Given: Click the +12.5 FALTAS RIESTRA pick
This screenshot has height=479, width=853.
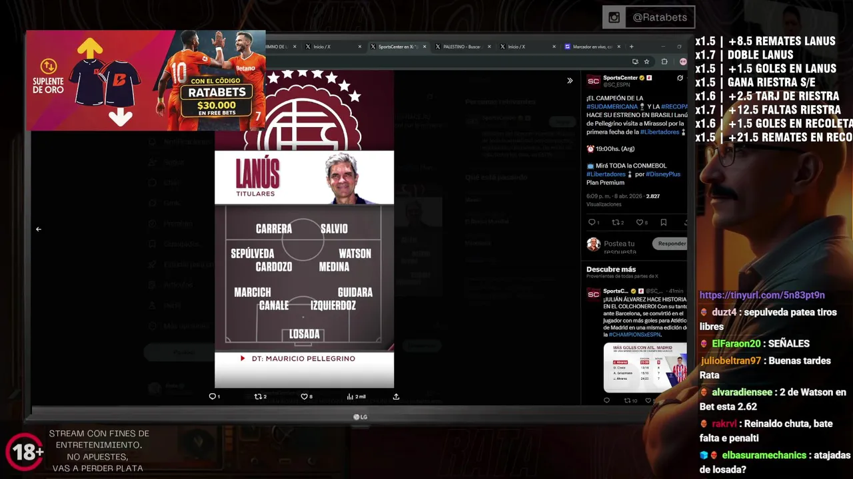Looking at the screenshot, I should (x=768, y=110).
